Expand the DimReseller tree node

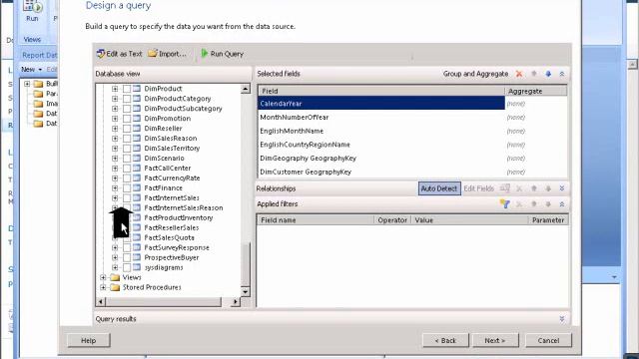[x=115, y=129]
